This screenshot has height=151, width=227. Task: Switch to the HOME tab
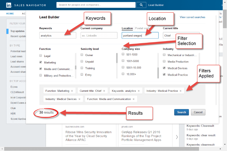(10, 14)
